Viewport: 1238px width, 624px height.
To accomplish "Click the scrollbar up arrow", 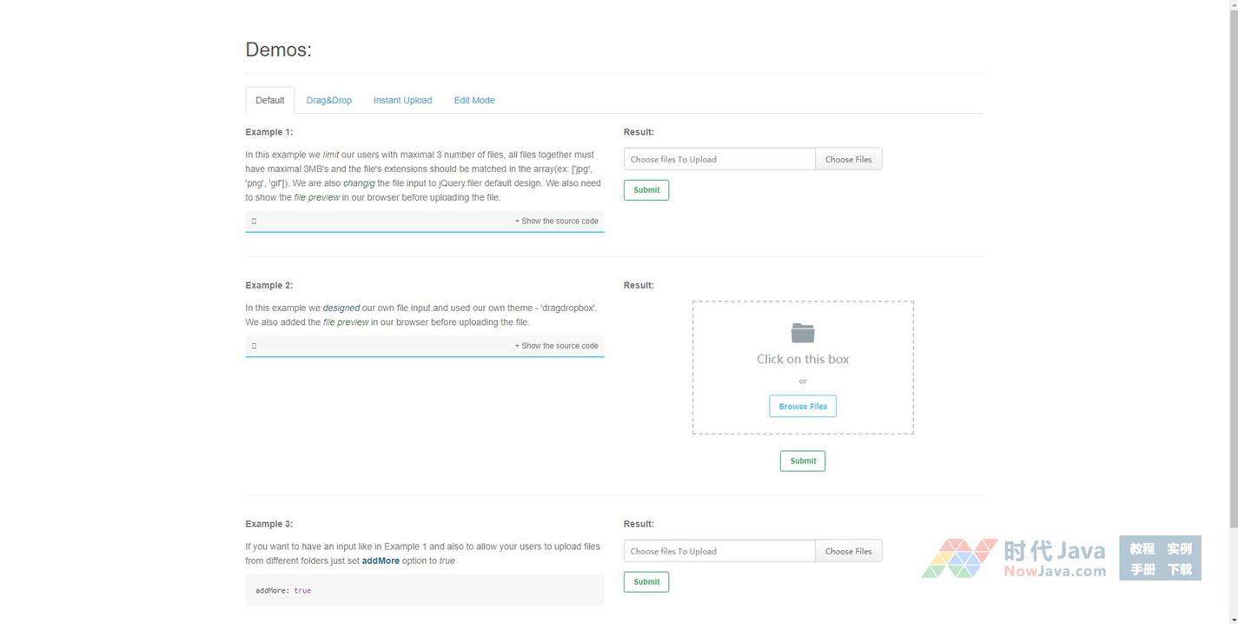I will coord(1232,5).
